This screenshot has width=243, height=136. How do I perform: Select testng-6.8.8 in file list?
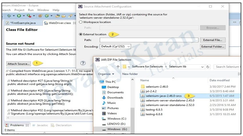pos(154,114)
